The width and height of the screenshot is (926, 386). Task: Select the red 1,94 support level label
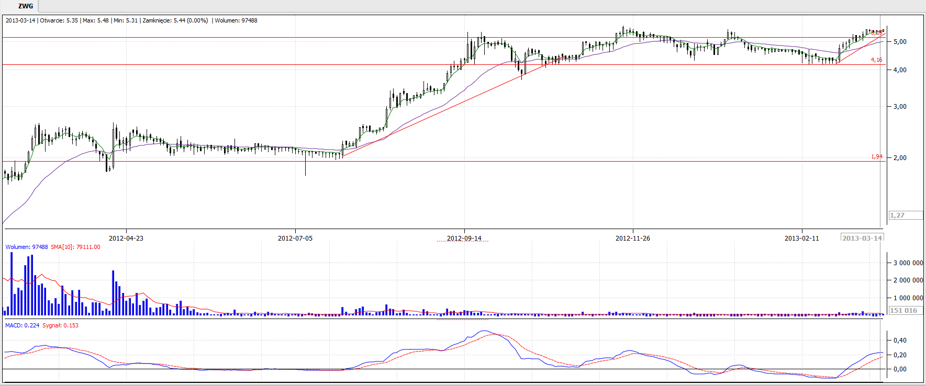click(x=876, y=157)
